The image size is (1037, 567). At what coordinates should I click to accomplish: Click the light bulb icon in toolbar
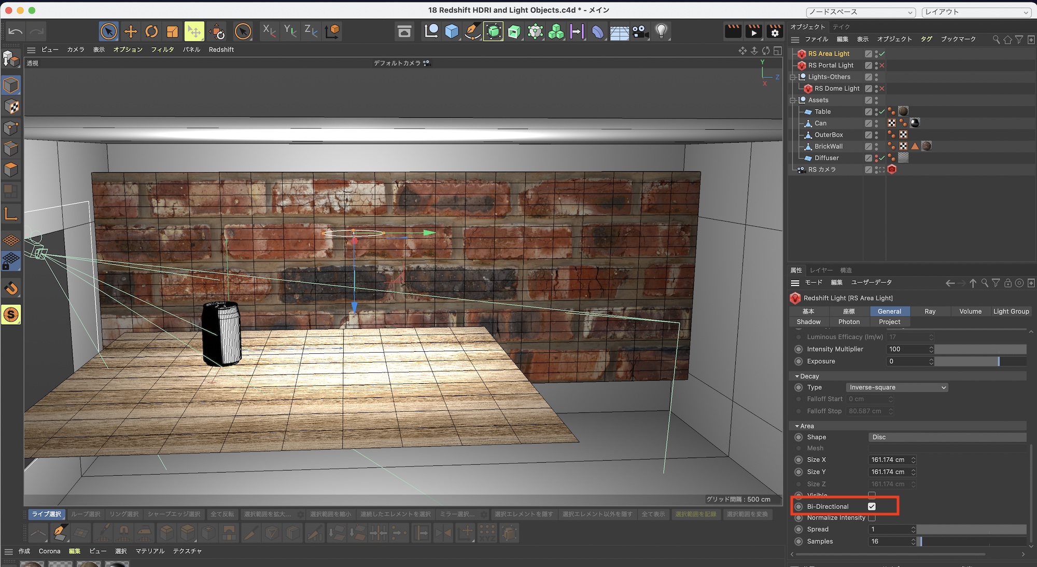coord(661,32)
